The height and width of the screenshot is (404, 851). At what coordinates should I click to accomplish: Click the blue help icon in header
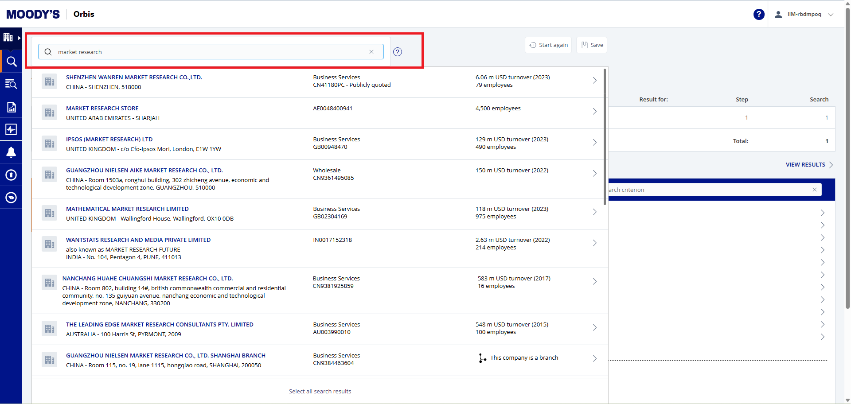pyautogui.click(x=758, y=14)
